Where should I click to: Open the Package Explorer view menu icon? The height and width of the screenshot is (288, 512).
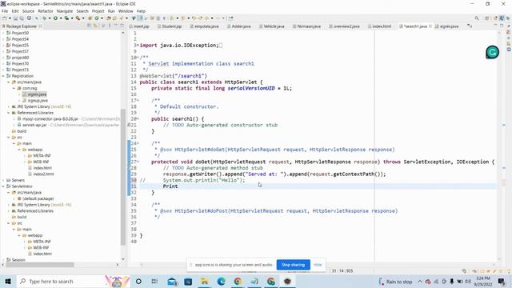pos(110,26)
